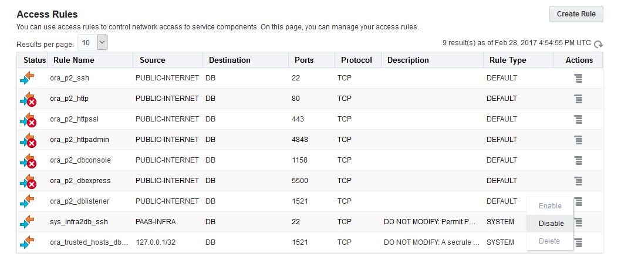
Task: Sort by the Ports column header
Action: coord(303,60)
